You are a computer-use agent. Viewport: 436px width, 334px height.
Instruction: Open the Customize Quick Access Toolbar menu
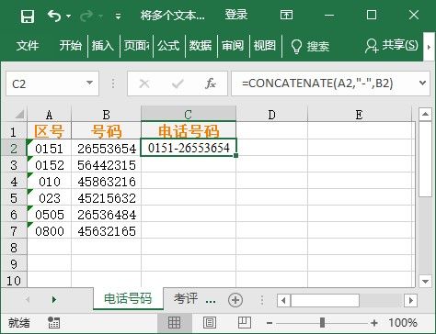pos(118,17)
